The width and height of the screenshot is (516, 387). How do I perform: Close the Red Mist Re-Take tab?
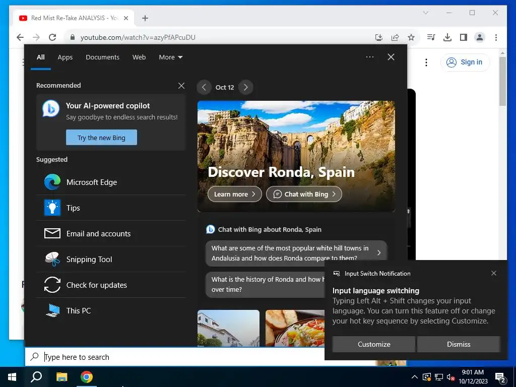click(125, 18)
